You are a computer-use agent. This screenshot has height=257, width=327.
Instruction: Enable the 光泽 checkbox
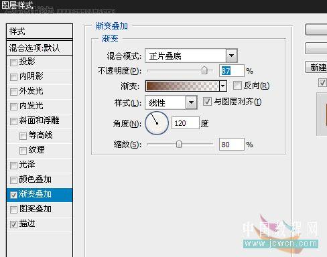[13, 165]
